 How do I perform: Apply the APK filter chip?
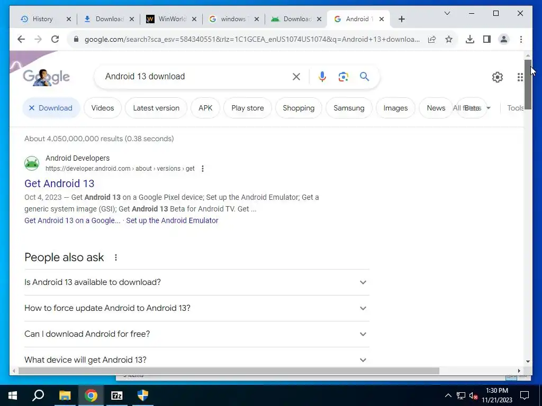[205, 108]
